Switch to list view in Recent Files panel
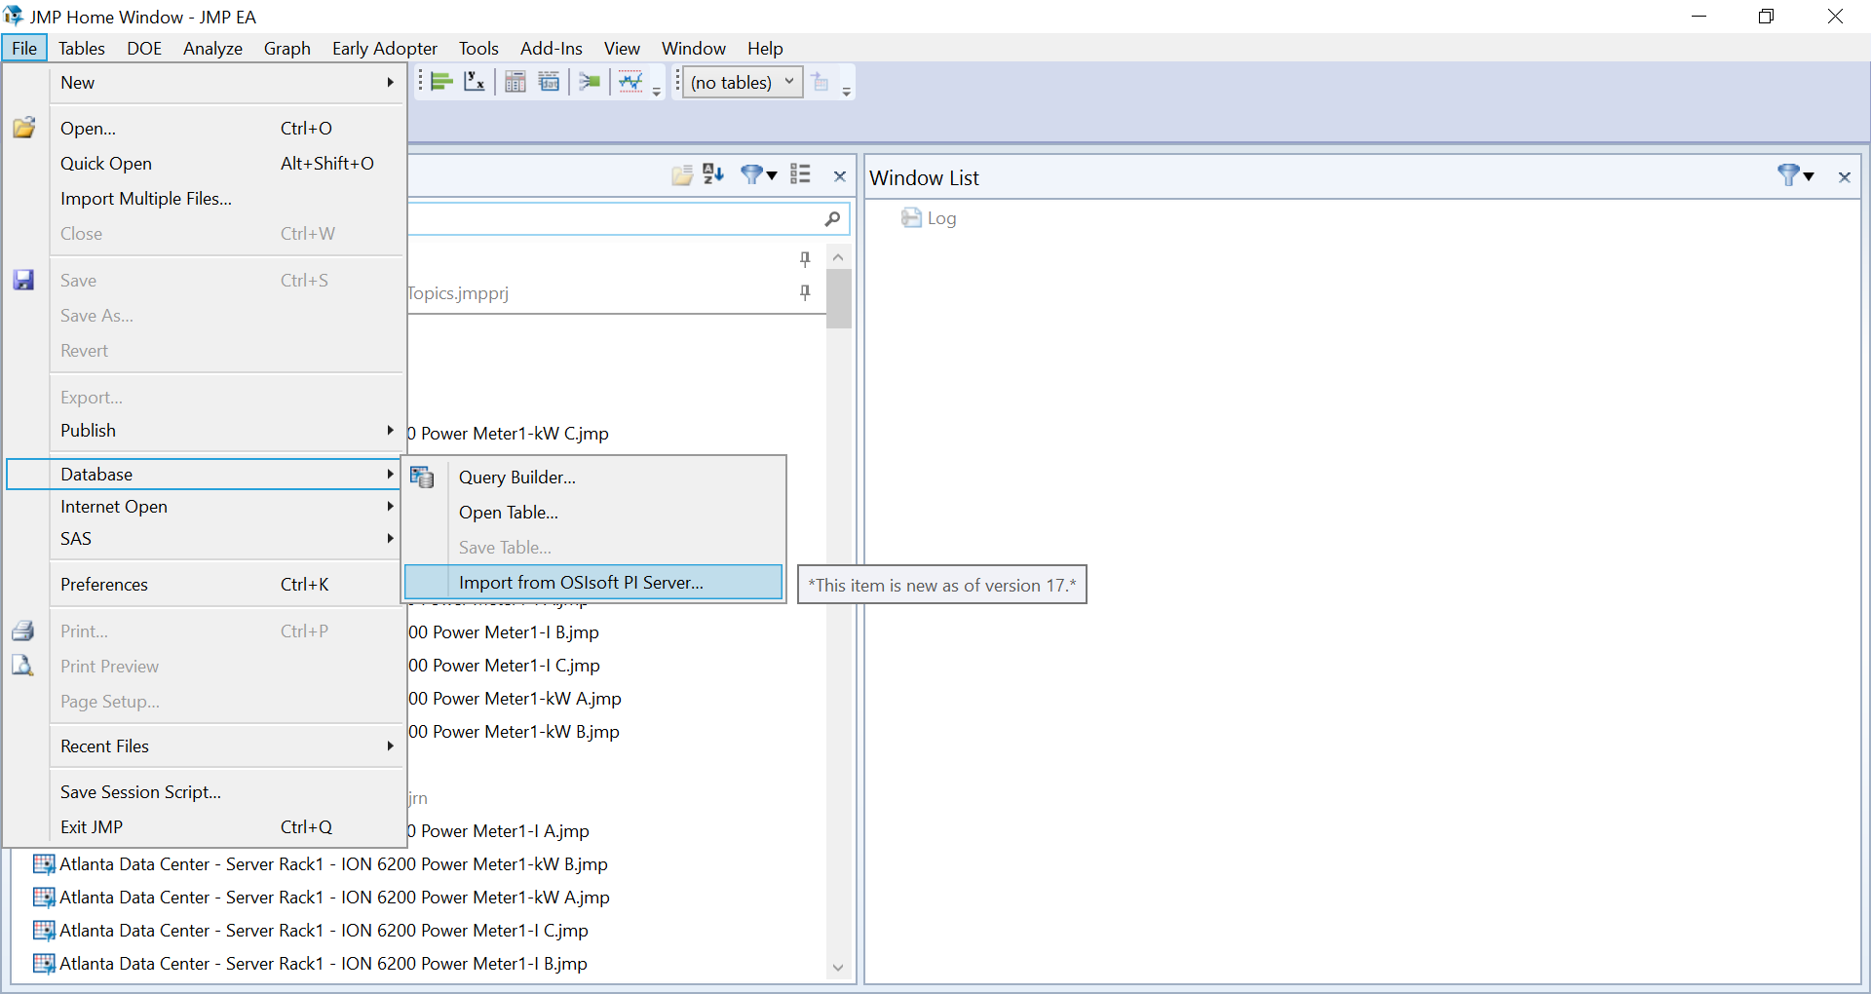This screenshot has height=994, width=1871. 800,174
